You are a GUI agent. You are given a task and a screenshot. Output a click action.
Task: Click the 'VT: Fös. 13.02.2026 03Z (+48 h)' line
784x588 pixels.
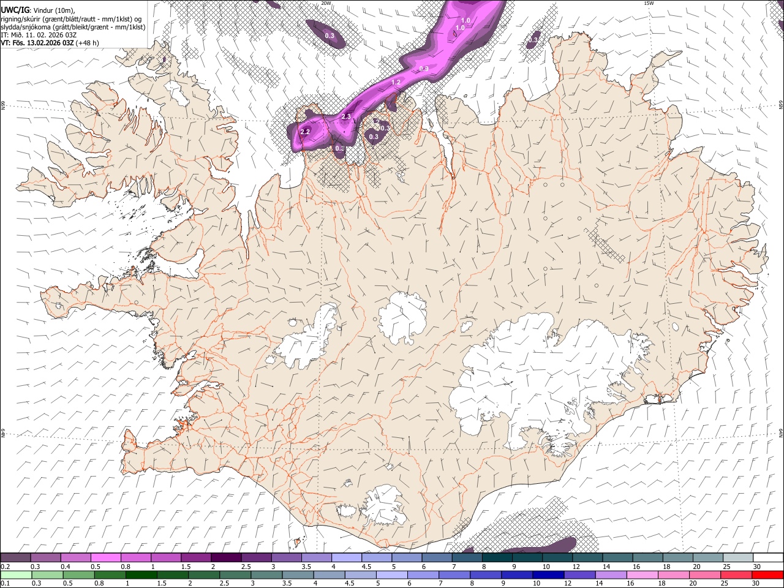point(50,43)
